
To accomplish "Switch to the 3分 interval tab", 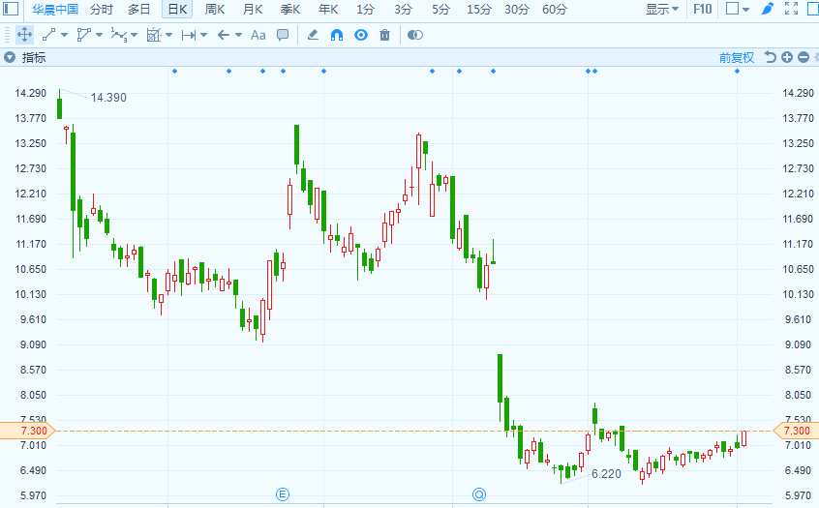I will [x=404, y=9].
